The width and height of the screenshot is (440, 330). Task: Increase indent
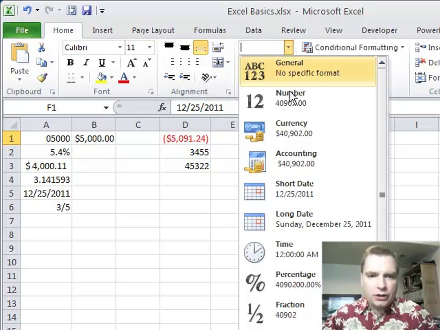click(x=185, y=77)
